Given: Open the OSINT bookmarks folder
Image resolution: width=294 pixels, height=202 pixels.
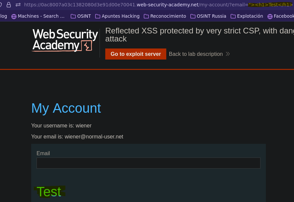Looking at the screenshot, I should coord(81,16).
